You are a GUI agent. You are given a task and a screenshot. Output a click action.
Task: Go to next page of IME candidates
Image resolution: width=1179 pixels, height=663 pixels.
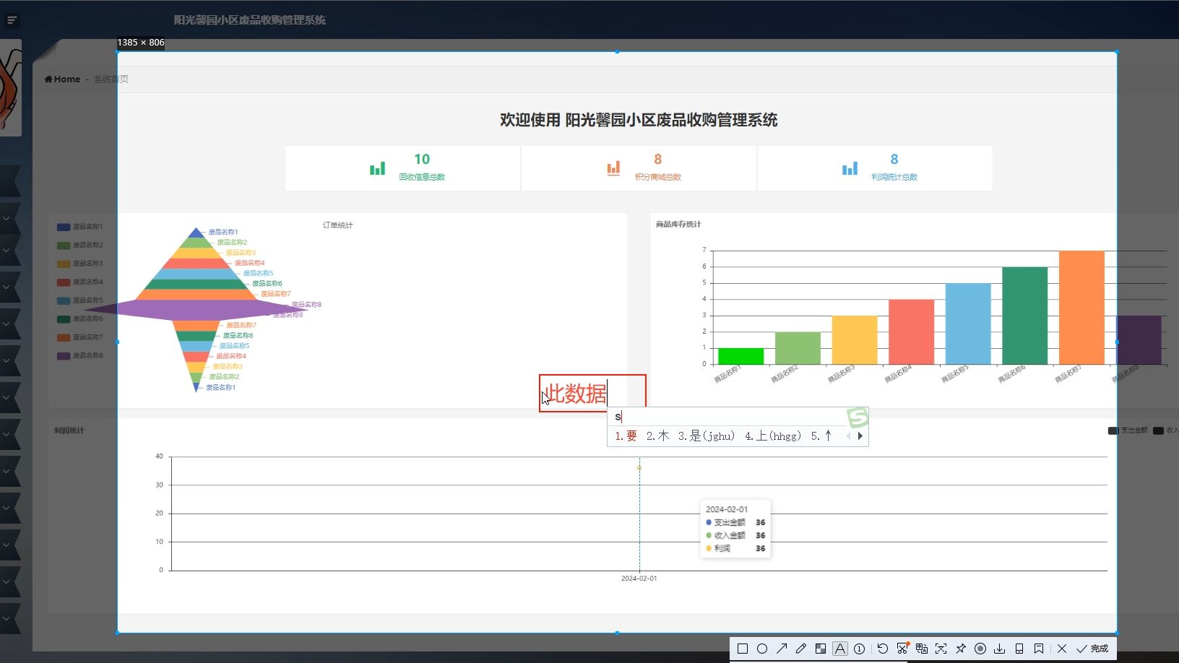pyautogui.click(x=860, y=436)
